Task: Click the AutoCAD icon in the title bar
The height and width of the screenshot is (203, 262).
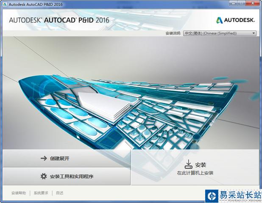Action: (x=5, y=4)
